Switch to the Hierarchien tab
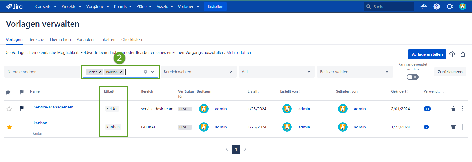Viewport: 472px width, 162px height. [x=60, y=39]
